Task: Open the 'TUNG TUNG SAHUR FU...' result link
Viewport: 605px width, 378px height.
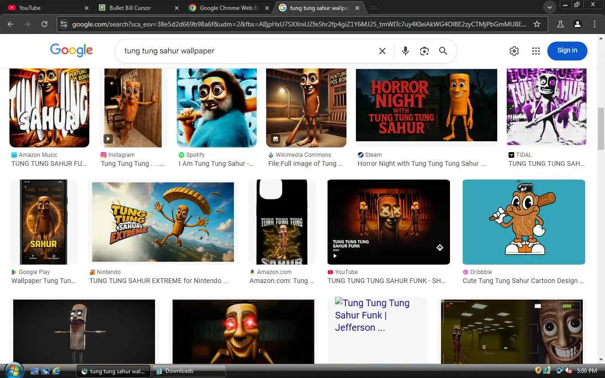Action: coord(49,163)
